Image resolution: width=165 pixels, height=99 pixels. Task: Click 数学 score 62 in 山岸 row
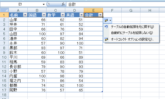(x=56, y=20)
